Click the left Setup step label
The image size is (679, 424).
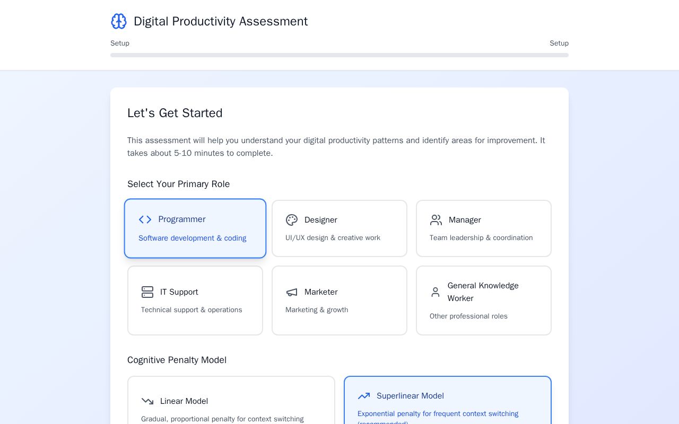point(120,43)
